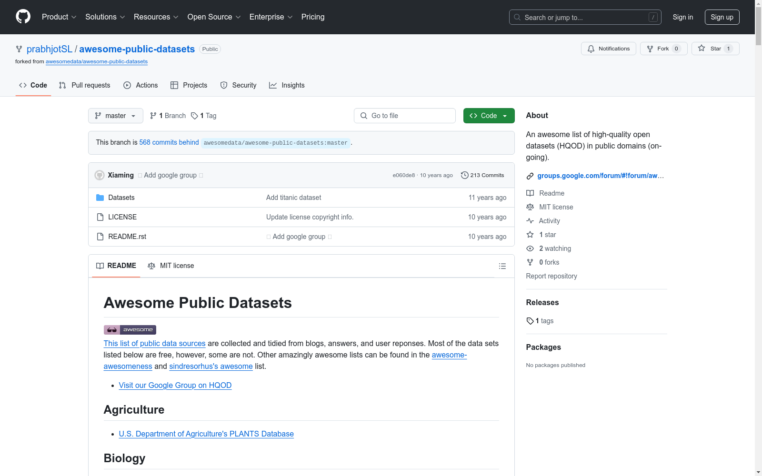Image resolution: width=762 pixels, height=476 pixels.
Task: Switch to the Code tab
Action: click(33, 85)
